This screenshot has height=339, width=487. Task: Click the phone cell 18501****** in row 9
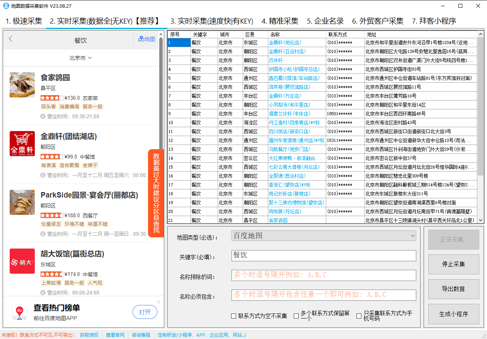tap(339, 114)
